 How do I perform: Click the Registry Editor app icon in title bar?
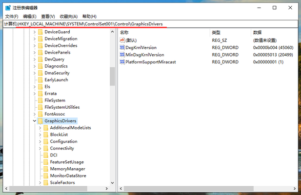pyautogui.click(x=8, y=7)
